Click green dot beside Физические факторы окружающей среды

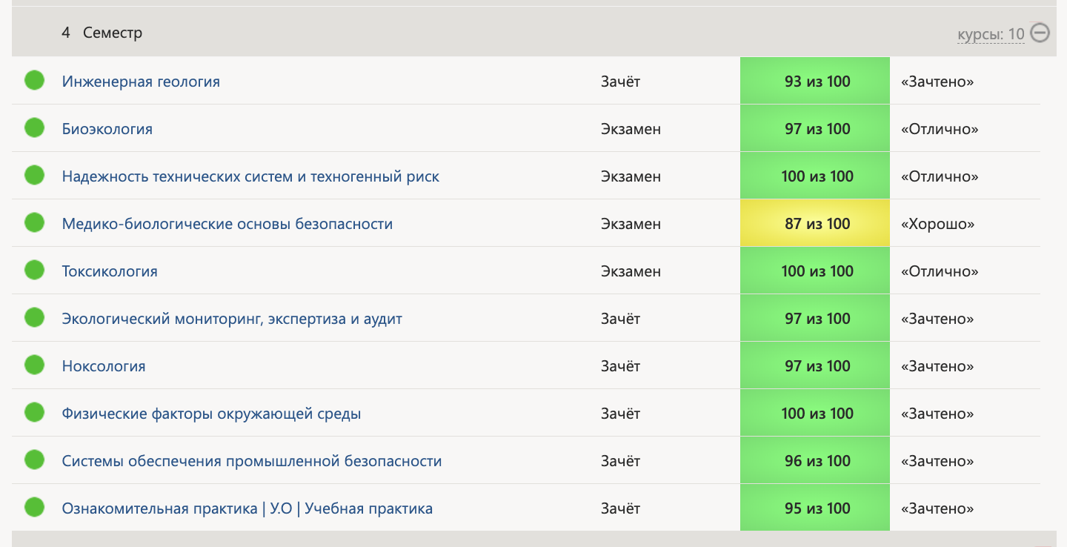[x=35, y=412]
